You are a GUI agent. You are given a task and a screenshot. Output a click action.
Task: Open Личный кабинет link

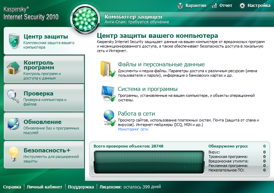coord(44,187)
